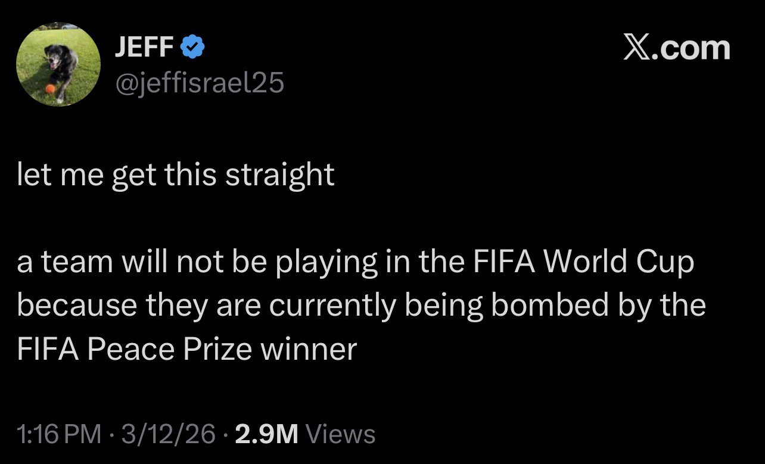
Task: Click the "1:16 PM" timestamp
Action: [59, 434]
